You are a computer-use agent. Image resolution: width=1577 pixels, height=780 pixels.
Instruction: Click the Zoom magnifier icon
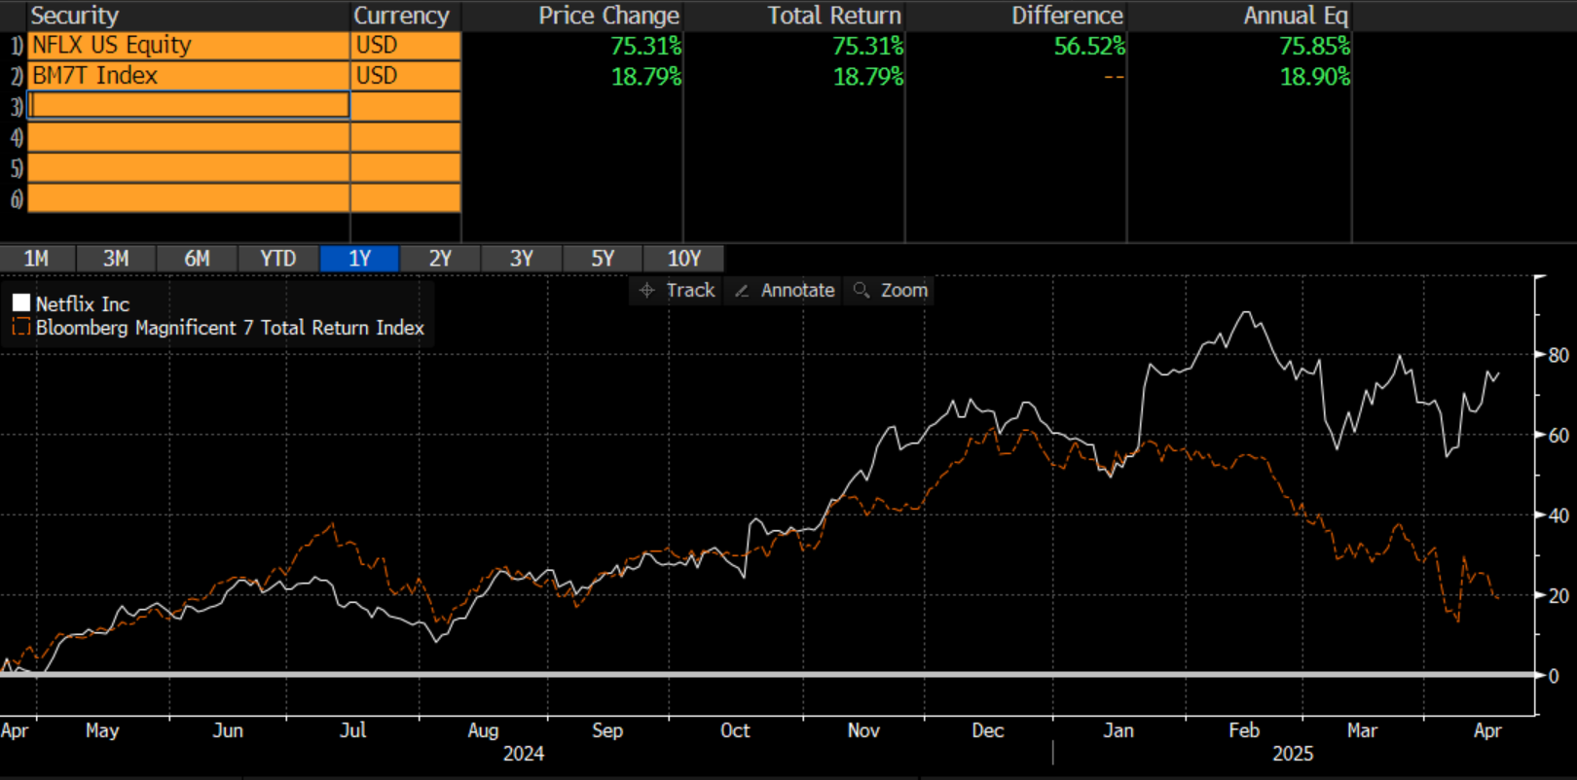click(861, 290)
